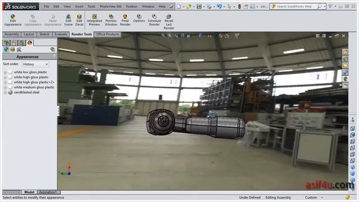Open the Schedule Render tool
The width and height of the screenshot is (359, 202).
(154, 20)
